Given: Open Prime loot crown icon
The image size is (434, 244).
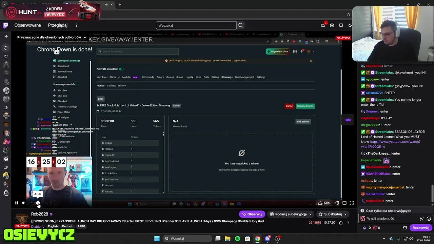Looking at the screenshot, I should pyautogui.click(x=323, y=25).
